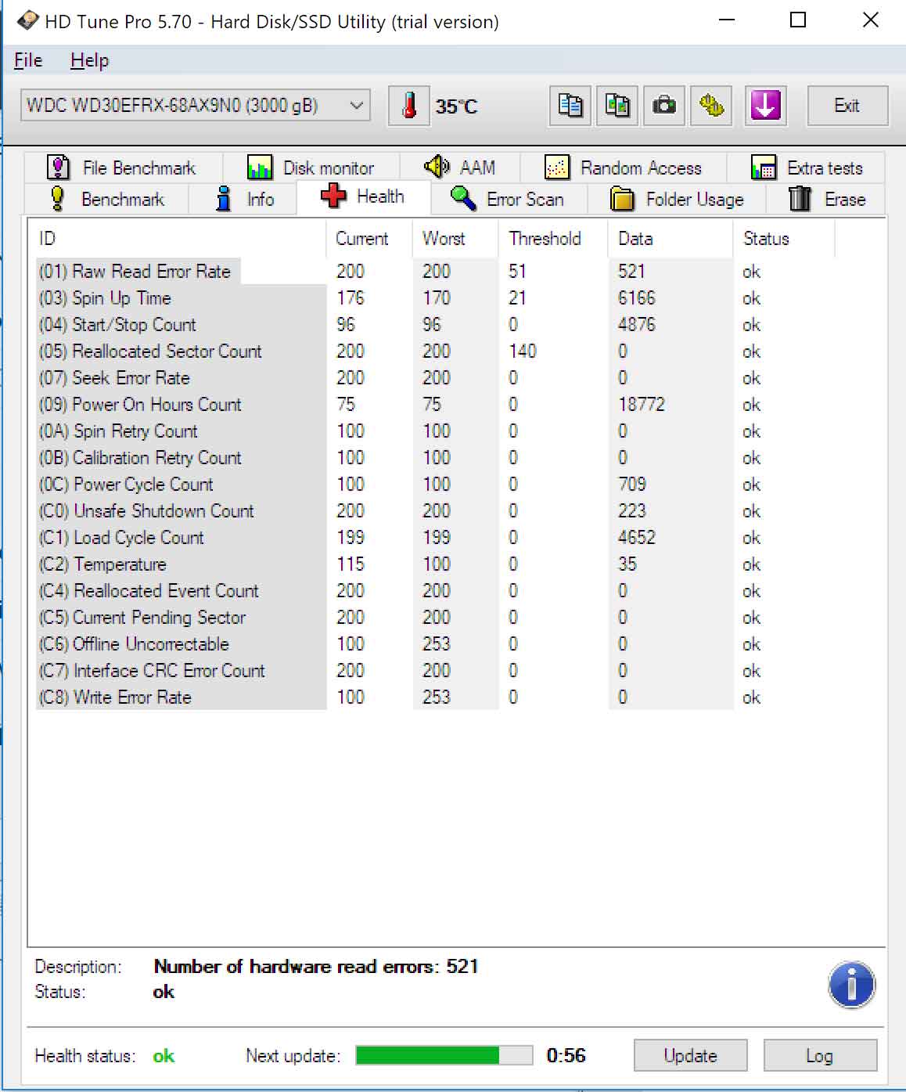Screen dimensions: 906x1092
Task: Click the purple down-arrow minimize-to-tray icon
Action: [764, 106]
